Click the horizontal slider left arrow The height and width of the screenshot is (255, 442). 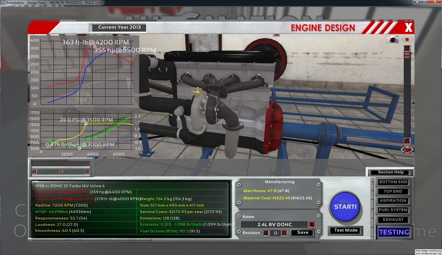pos(34,171)
